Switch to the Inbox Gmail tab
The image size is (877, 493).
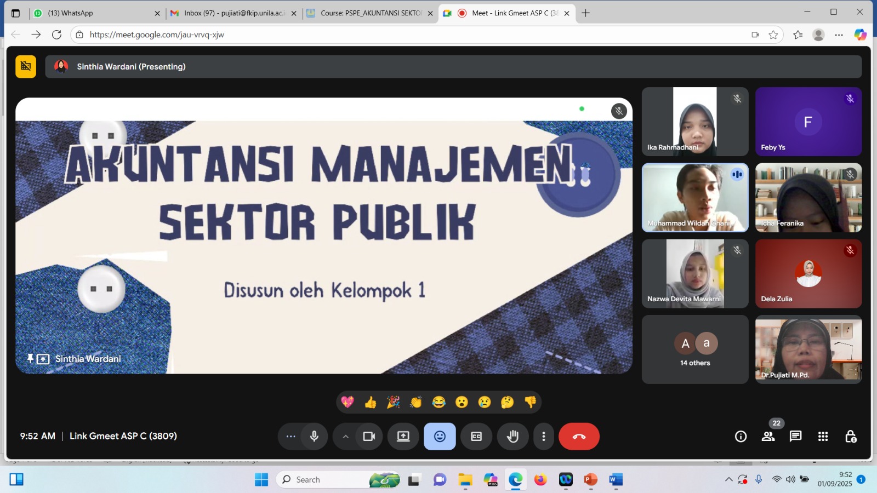coord(233,13)
